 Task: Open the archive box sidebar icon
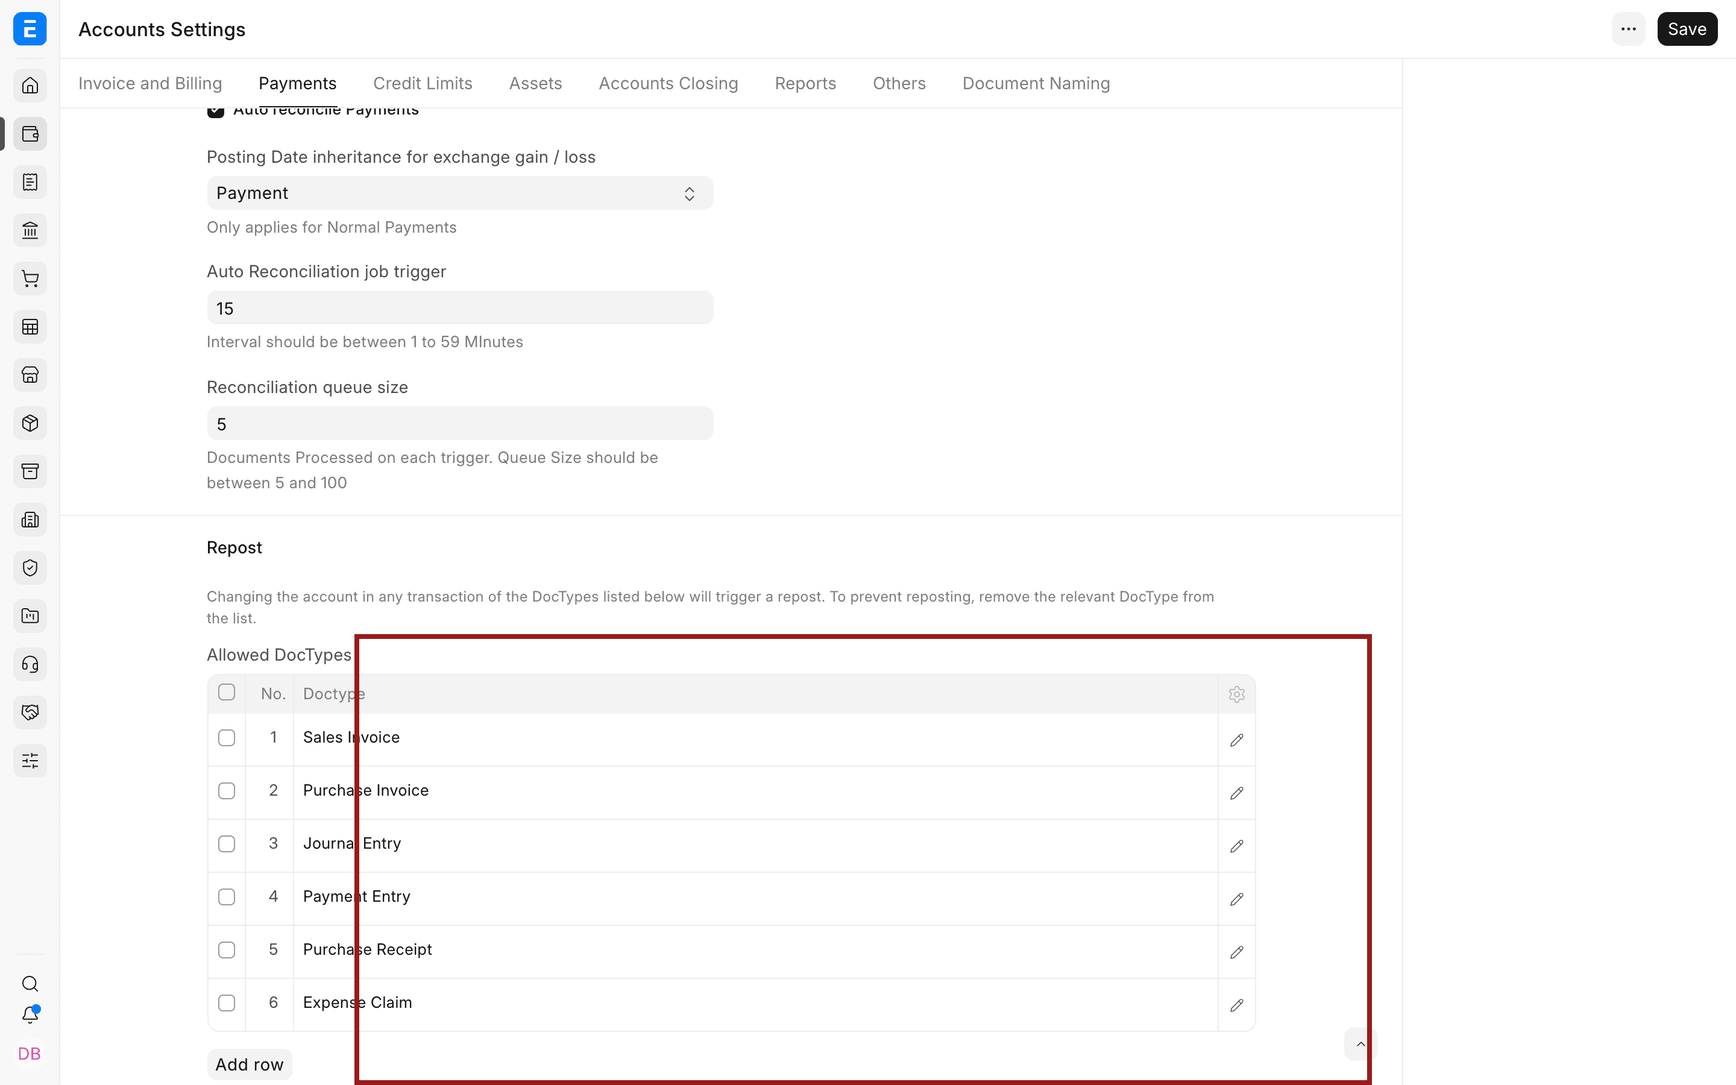30,471
